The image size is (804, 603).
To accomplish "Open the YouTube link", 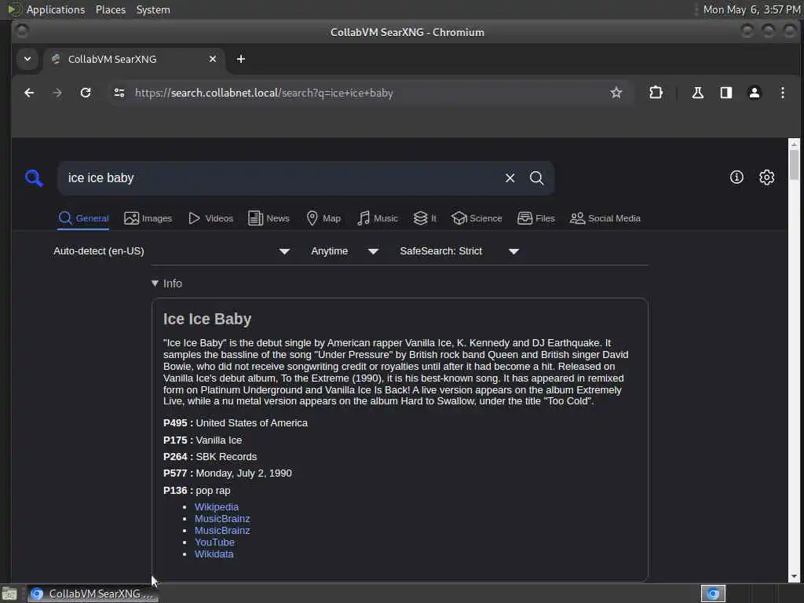I will click(x=214, y=543).
